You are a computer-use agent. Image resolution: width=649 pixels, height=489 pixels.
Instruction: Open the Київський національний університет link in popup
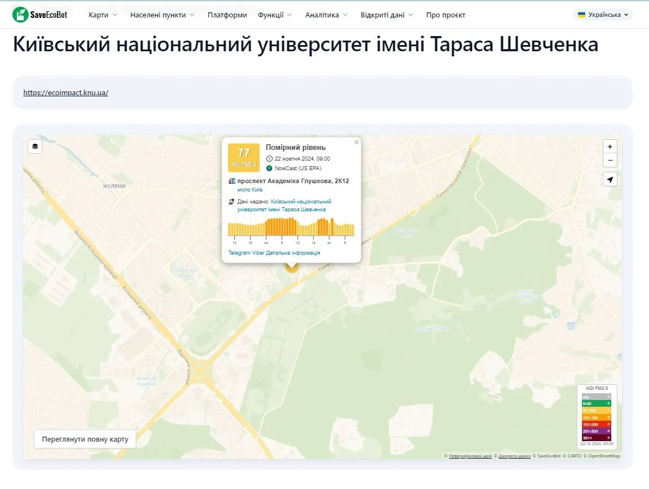coord(284,206)
